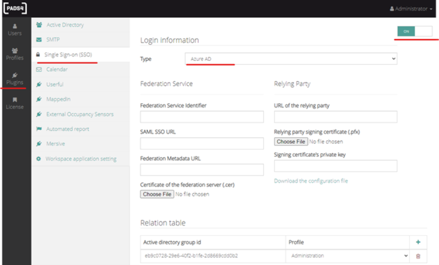Click the Active directory group id value field
The width and height of the screenshot is (439, 265).
pyautogui.click(x=213, y=256)
